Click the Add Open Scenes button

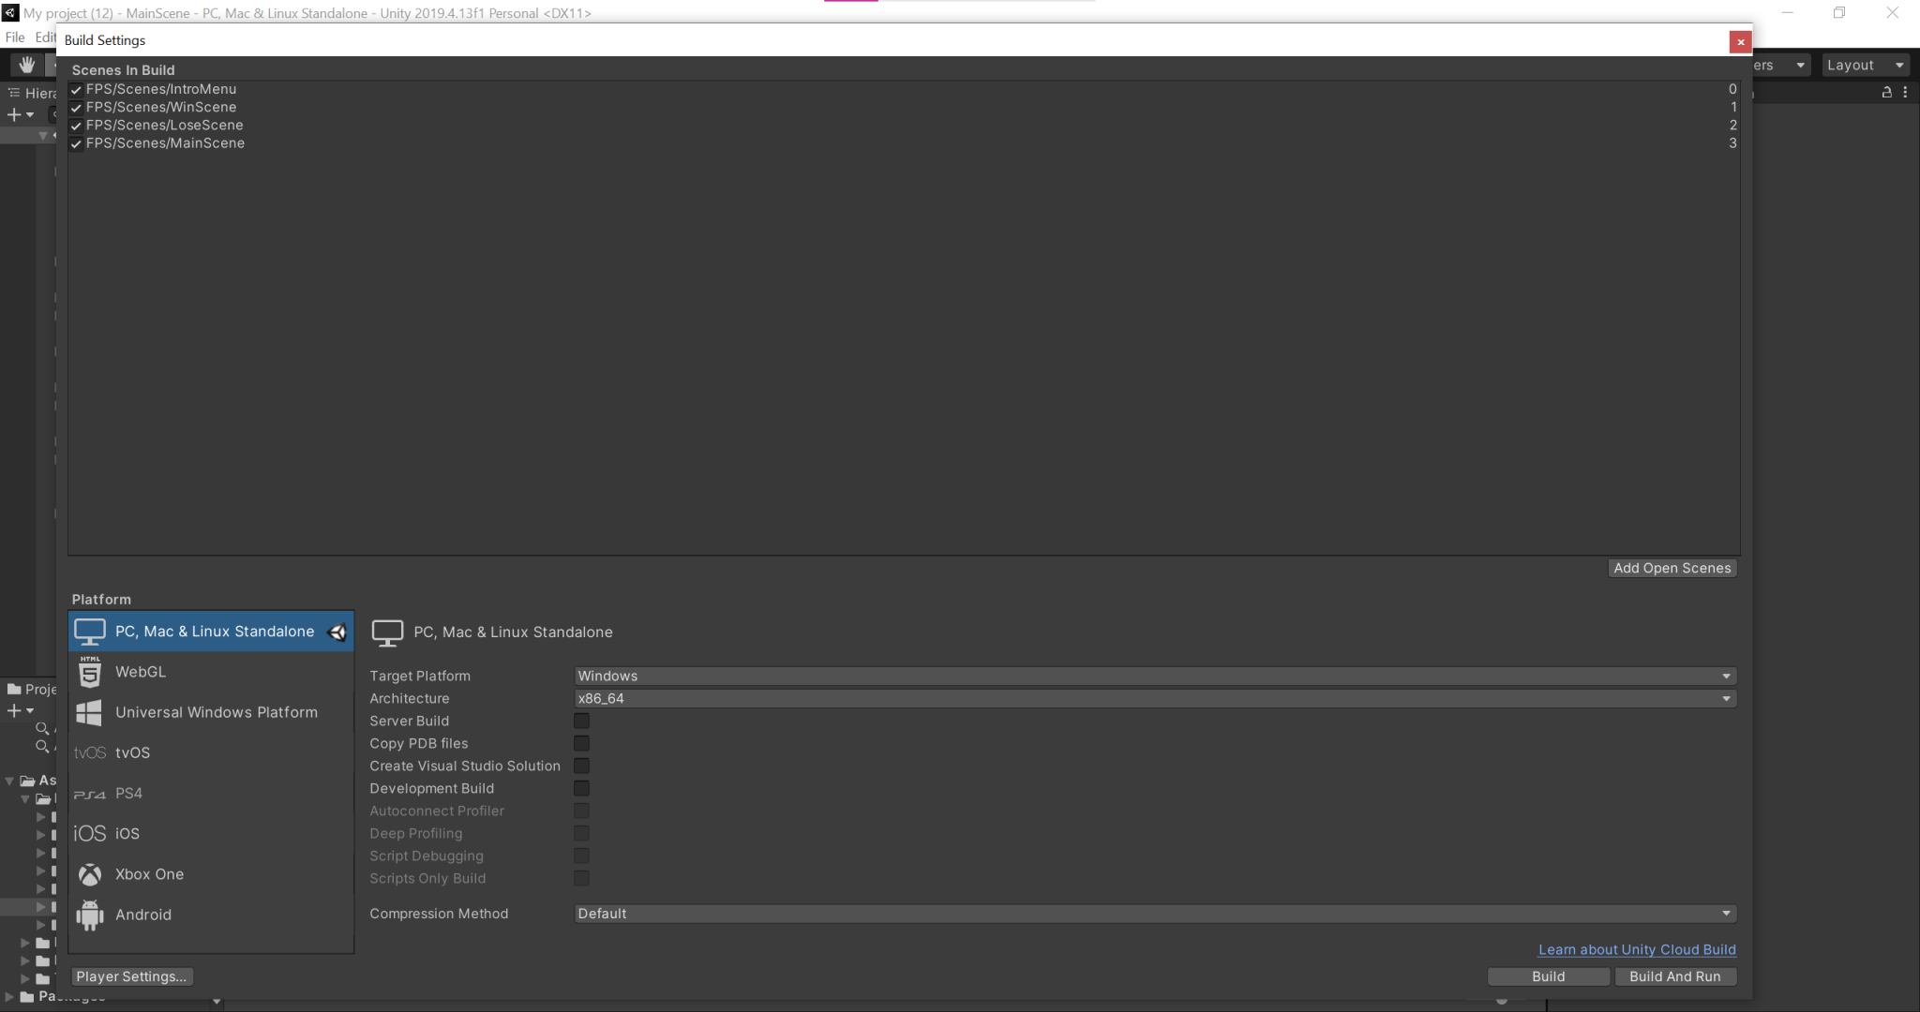coord(1671,568)
